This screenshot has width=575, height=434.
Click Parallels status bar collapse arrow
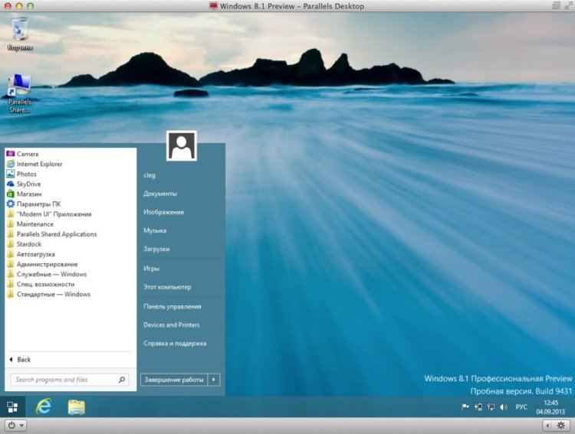(547, 426)
